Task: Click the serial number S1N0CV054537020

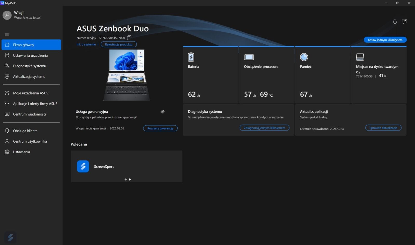Action: coord(112,38)
